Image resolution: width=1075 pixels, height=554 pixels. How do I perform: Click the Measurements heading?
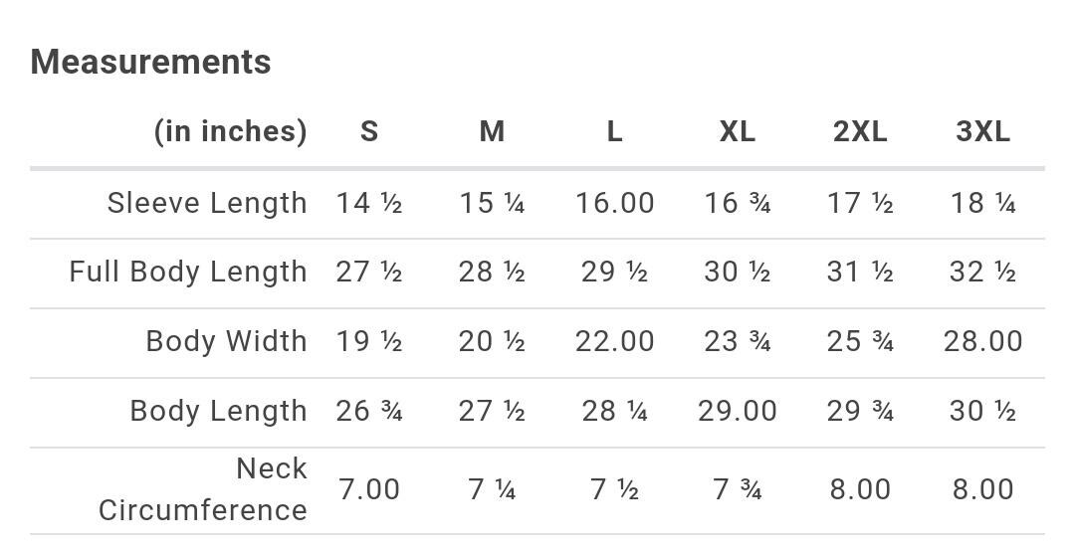pos(151,62)
